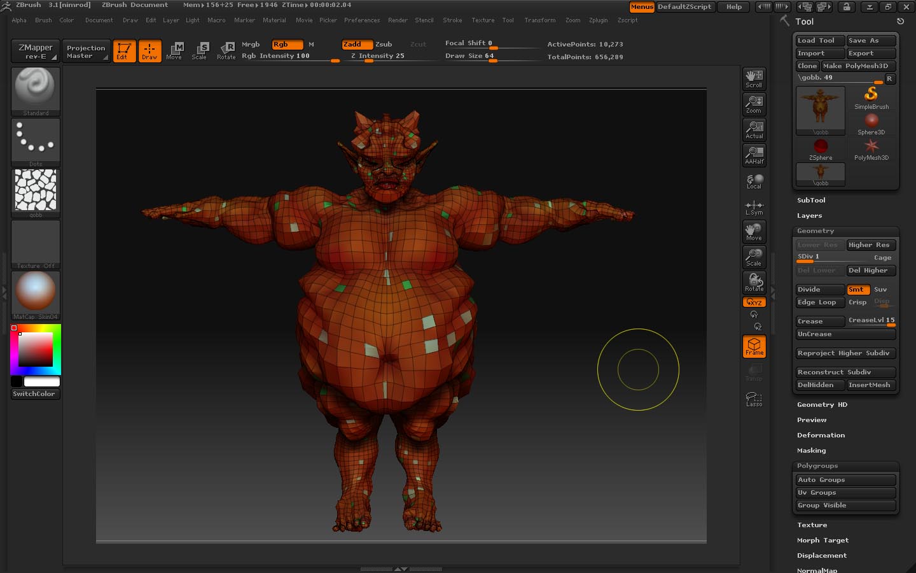Open the Render menu

398,20
